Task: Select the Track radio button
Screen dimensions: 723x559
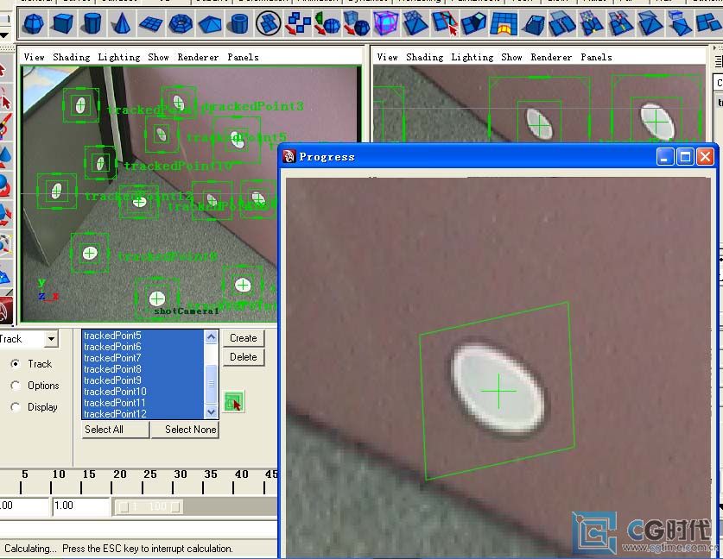Action: pyautogui.click(x=16, y=364)
